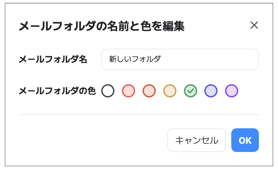Viewport: 278px width, 170px height.
Task: Click the horizontal divider above the buttons
Action: point(138,115)
